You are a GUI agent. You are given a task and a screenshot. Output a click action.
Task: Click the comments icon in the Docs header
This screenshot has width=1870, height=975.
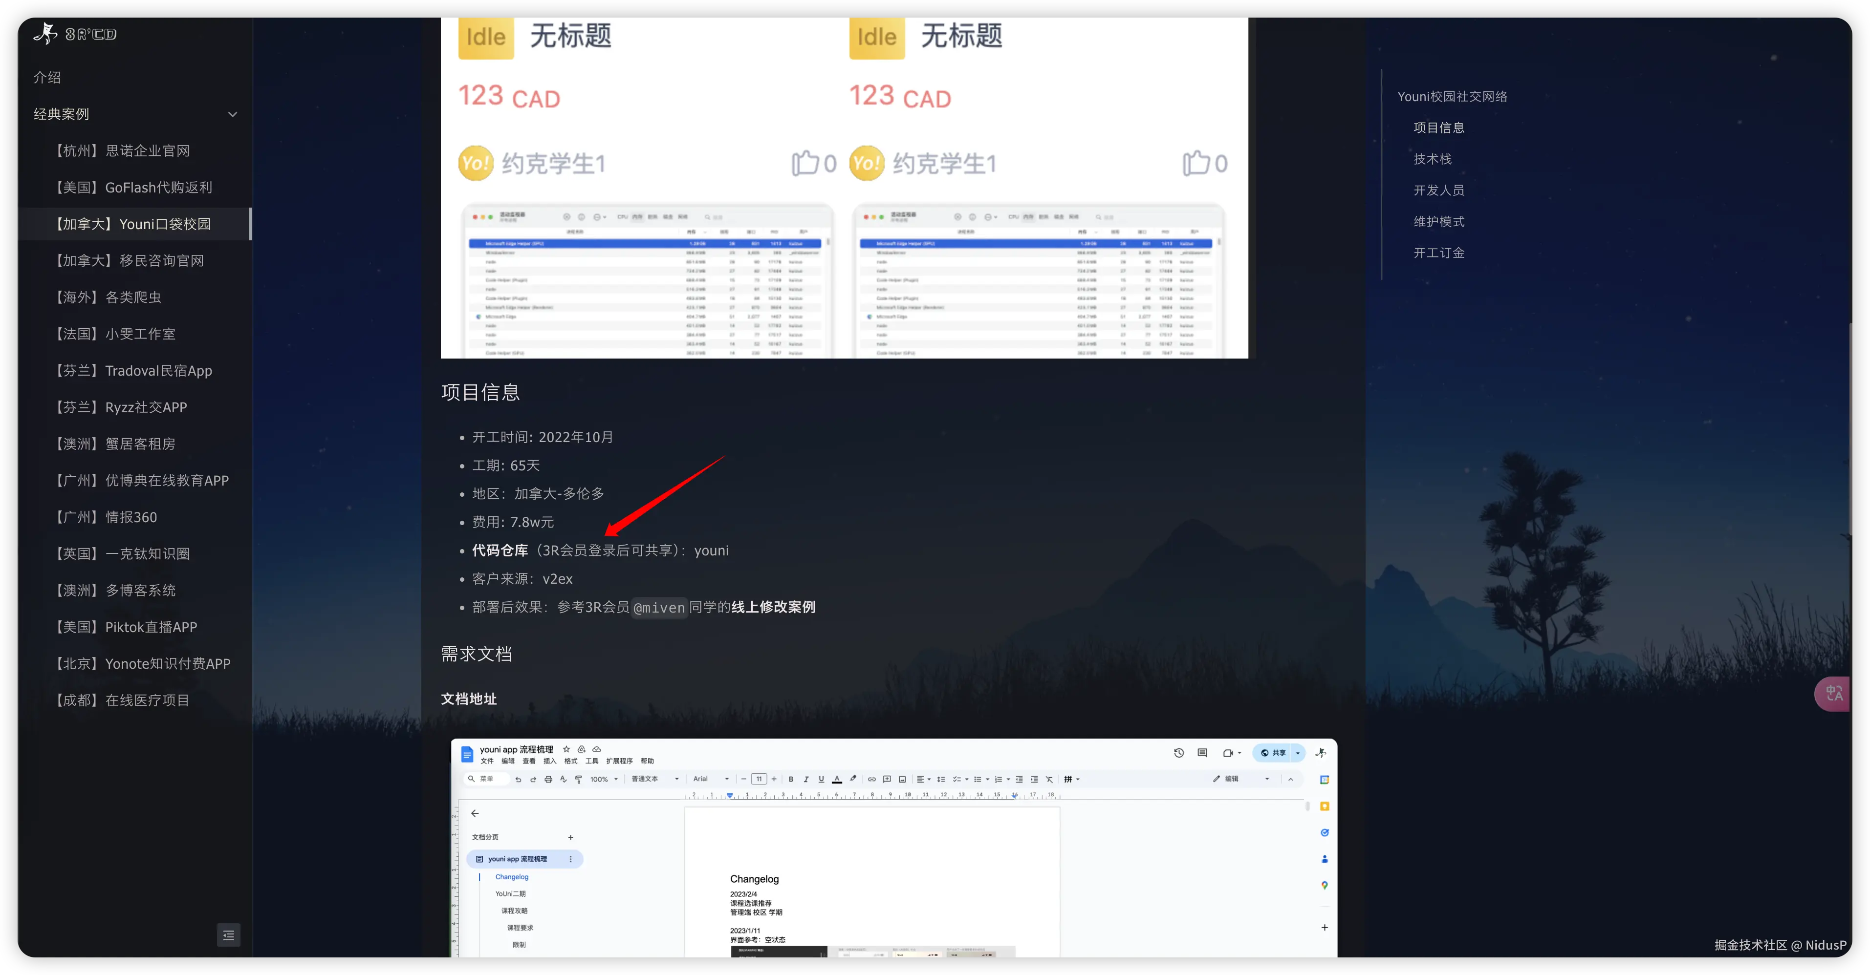(x=1202, y=753)
